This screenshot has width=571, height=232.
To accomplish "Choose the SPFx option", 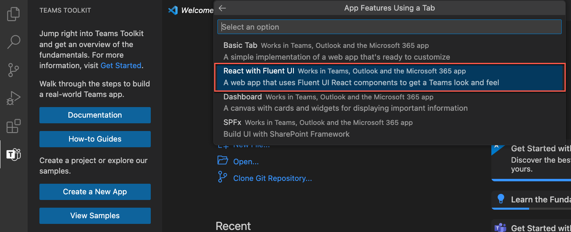I will click(389, 128).
